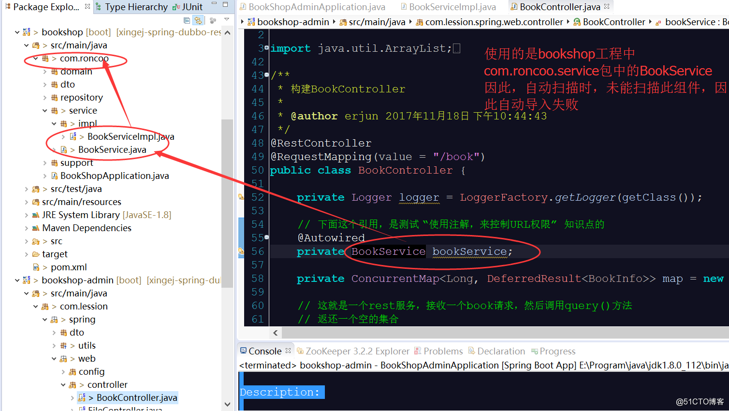Toggle Link with Editor in Package Explorer

(198, 20)
